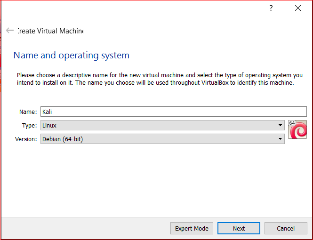The image size is (313, 240).
Task: Click the Debian 64-bit OS logo
Action: (297, 129)
